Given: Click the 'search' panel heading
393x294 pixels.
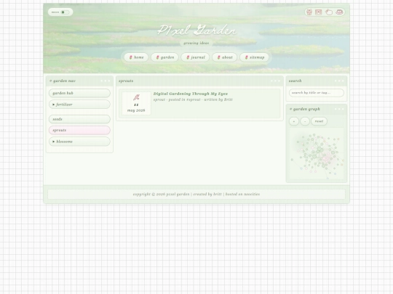Looking at the screenshot, I should (x=295, y=81).
